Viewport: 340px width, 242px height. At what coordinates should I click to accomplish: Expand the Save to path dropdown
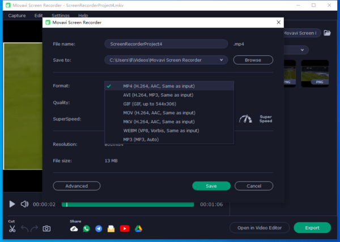pos(221,60)
